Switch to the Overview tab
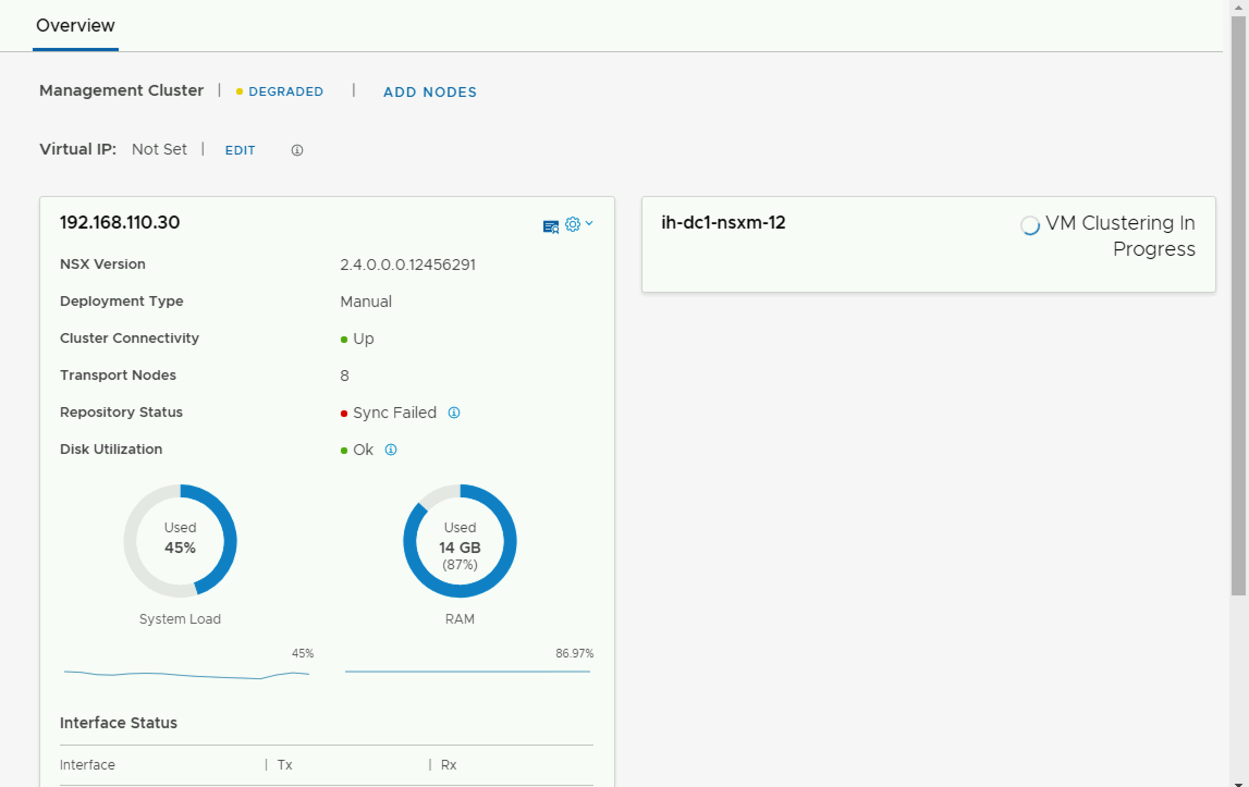 click(x=75, y=26)
